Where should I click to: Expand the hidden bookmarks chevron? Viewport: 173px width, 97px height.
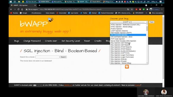(146, 13)
